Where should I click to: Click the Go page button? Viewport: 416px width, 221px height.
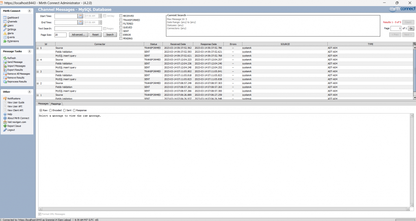pos(411,28)
